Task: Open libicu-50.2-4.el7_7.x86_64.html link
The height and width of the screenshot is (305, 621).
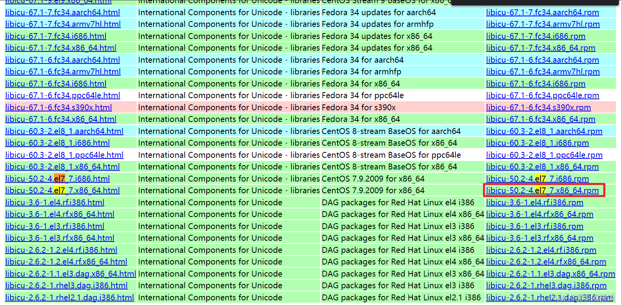Action: 62,190
